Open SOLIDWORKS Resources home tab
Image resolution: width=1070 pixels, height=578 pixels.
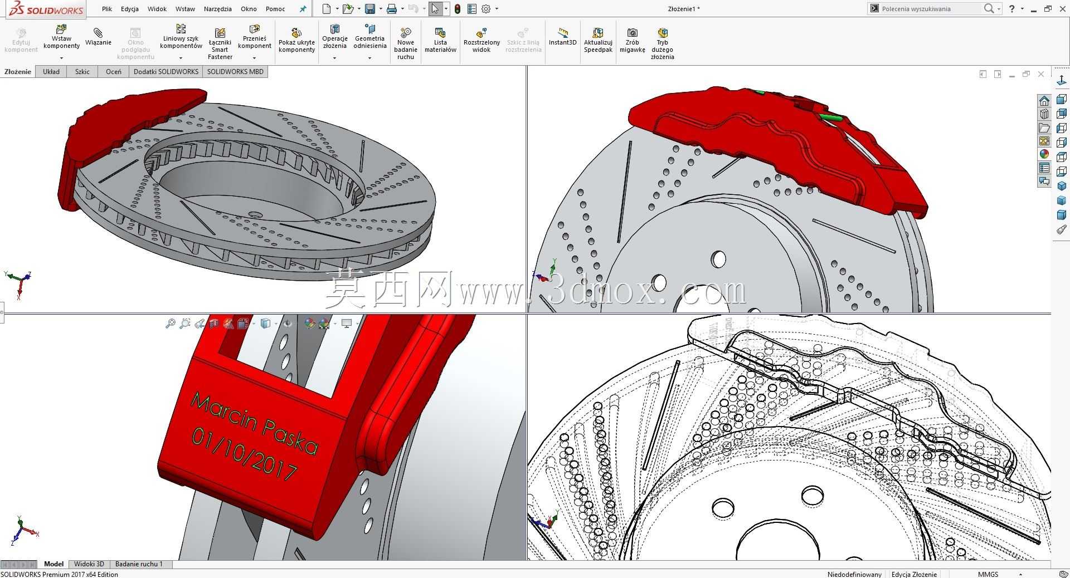coord(1044,101)
